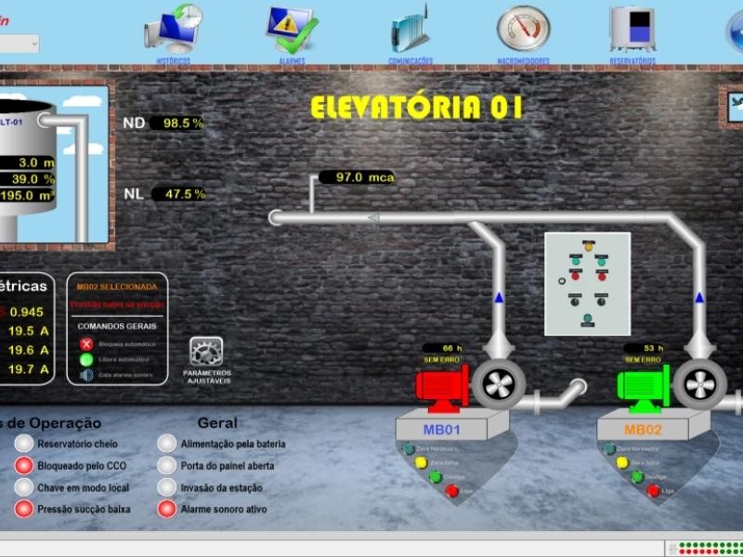Click the 97.0 mca pressure reading
This screenshot has width=743, height=557.
(x=358, y=176)
